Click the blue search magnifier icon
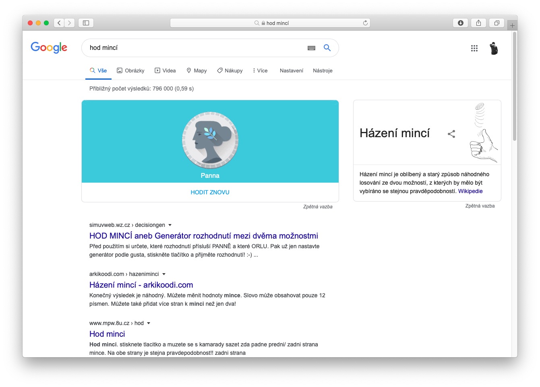The height and width of the screenshot is (387, 540). pos(327,47)
